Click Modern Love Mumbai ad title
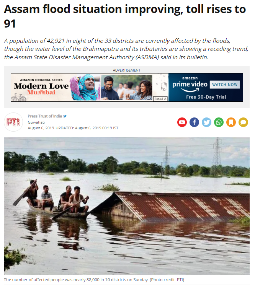This screenshot has height=290, width=255. 41,89
